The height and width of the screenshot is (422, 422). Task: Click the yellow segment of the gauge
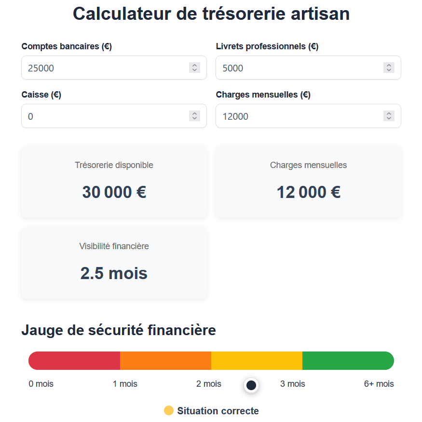coord(257,361)
